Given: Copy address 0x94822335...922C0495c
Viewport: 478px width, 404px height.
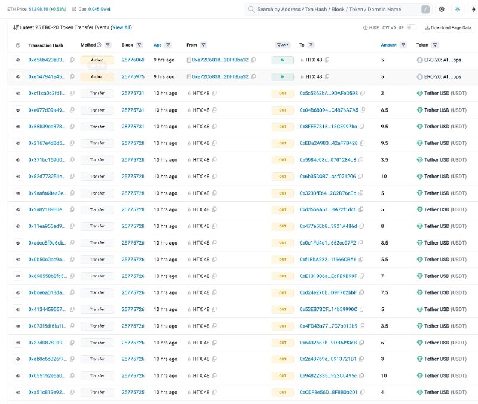Looking at the screenshot, I should coord(361,376).
